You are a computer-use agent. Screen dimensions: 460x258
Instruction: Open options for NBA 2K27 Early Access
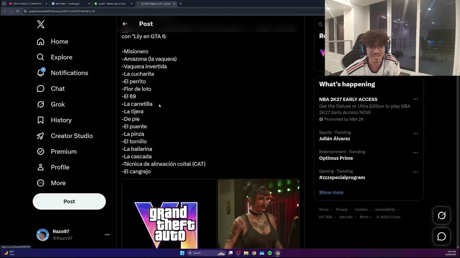[415, 99]
